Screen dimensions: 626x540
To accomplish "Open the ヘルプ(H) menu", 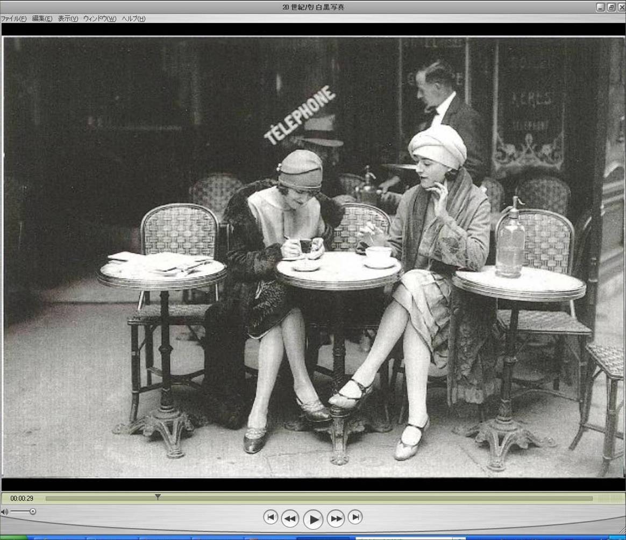I will pyautogui.click(x=134, y=18).
